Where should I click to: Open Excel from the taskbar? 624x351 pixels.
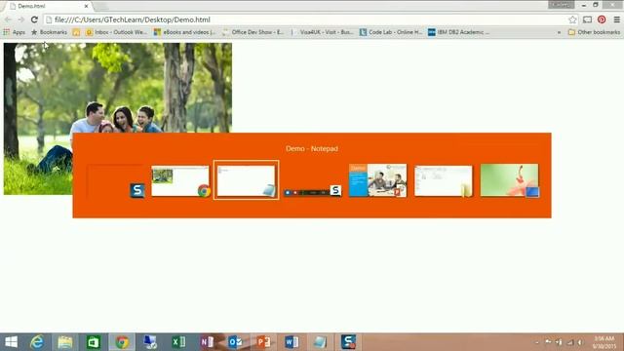[178, 342]
